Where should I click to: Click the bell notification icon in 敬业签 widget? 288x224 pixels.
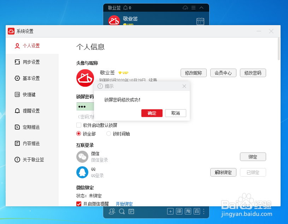[125, 8]
